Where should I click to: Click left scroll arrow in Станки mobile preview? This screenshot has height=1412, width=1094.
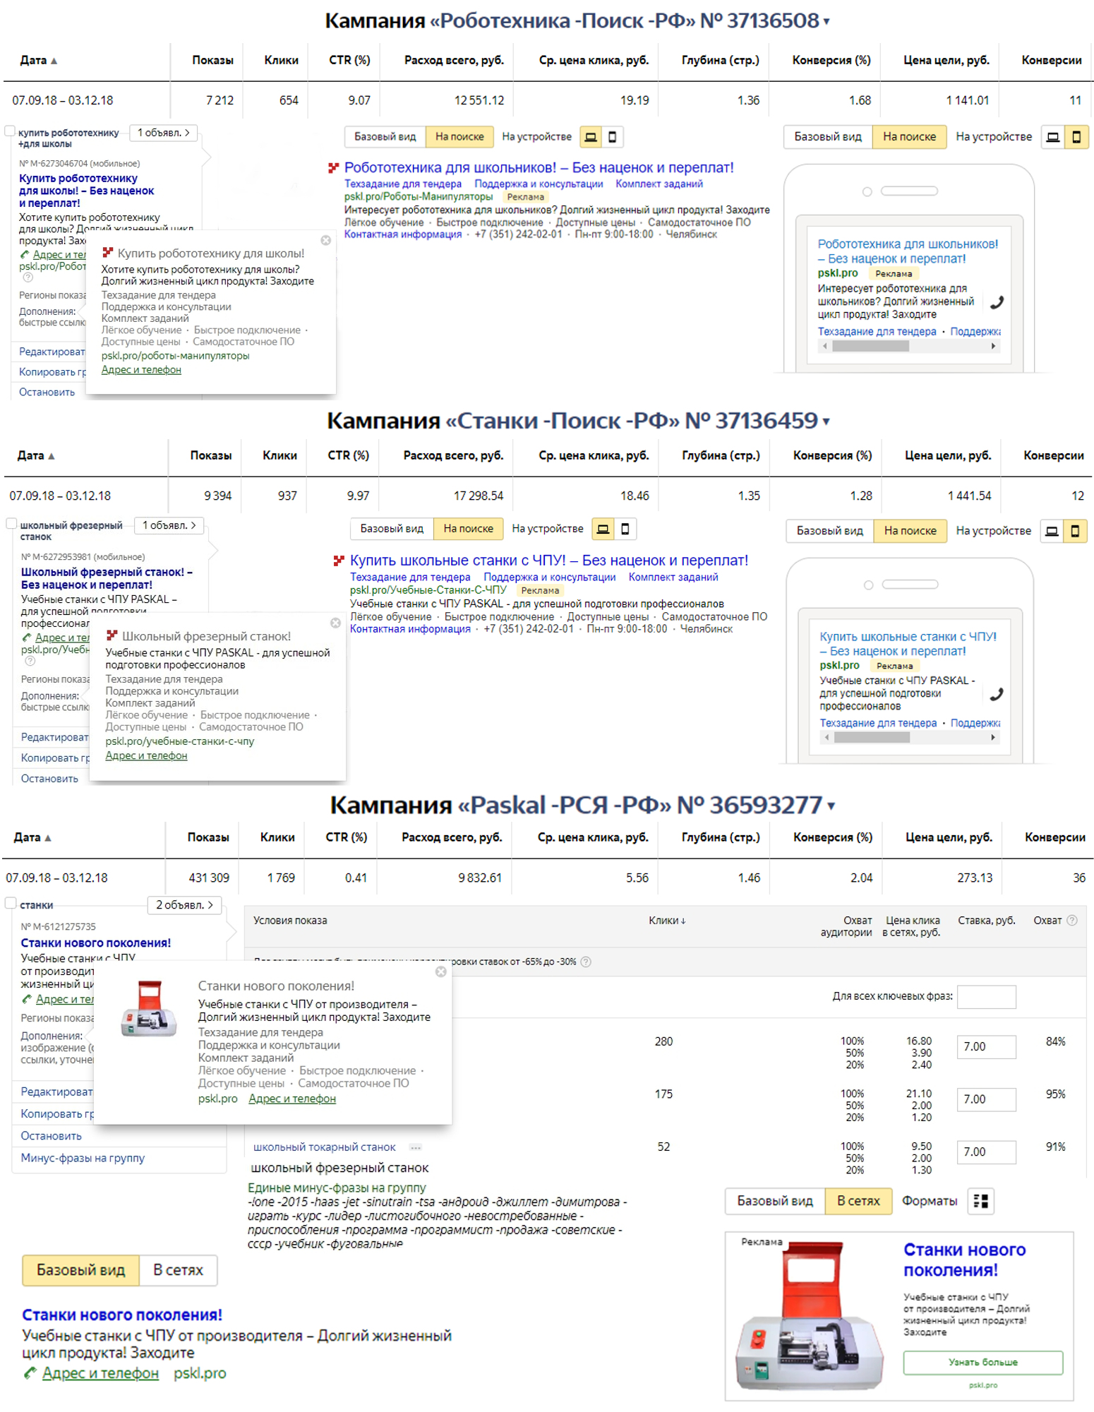click(x=826, y=738)
